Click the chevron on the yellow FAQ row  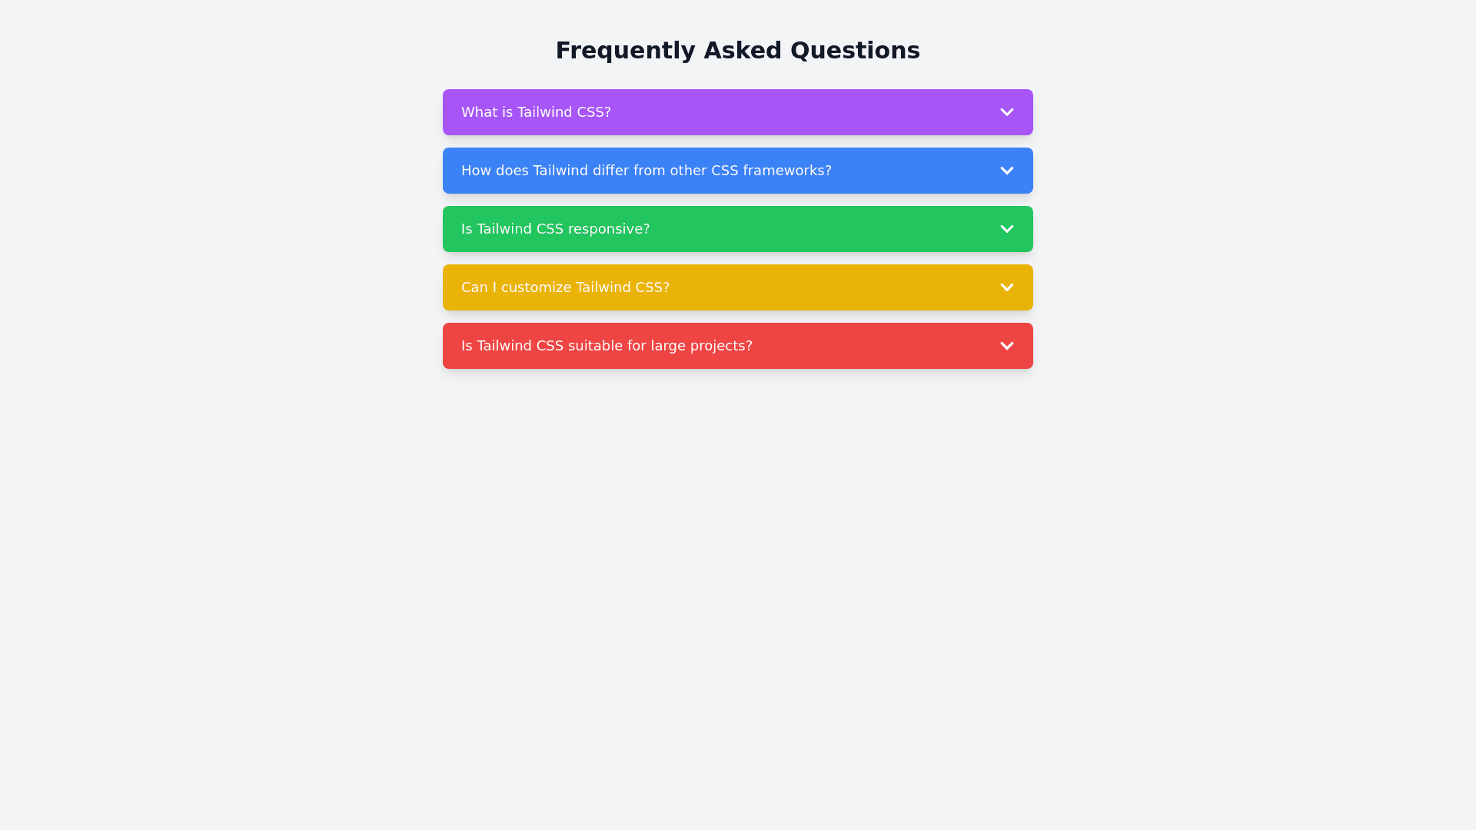coord(1006,287)
